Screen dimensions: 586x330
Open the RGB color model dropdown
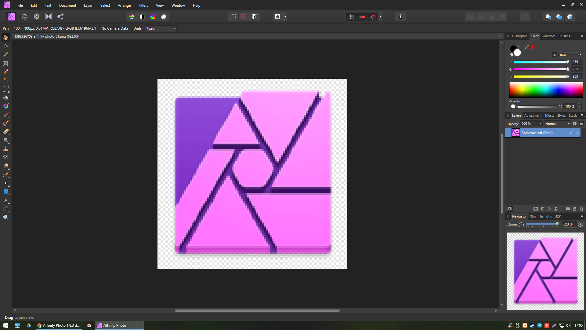570,55
